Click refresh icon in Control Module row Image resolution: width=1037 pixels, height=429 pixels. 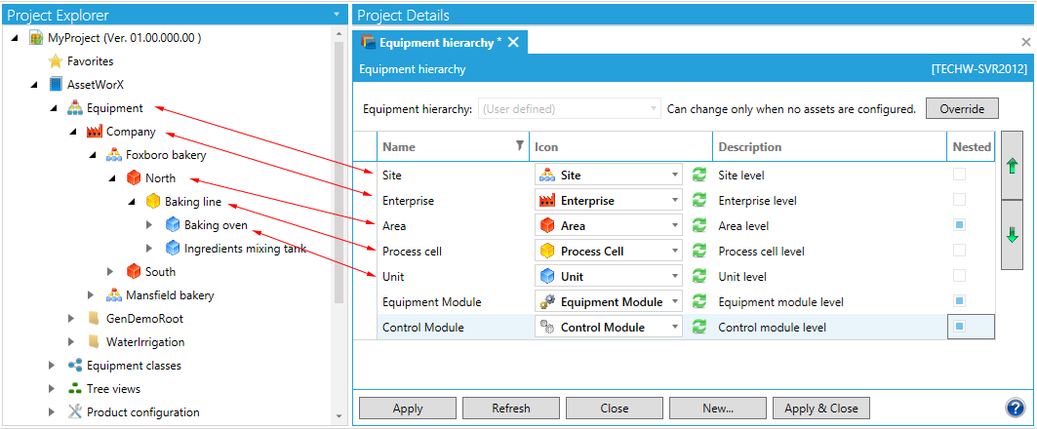(698, 328)
